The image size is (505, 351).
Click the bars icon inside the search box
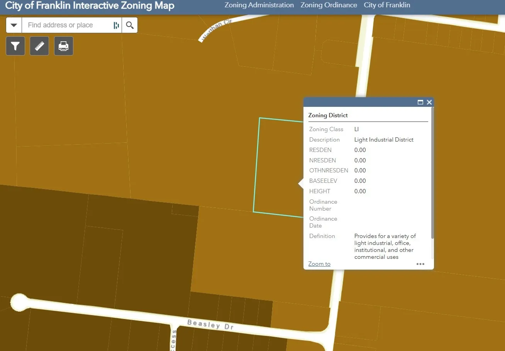point(116,25)
